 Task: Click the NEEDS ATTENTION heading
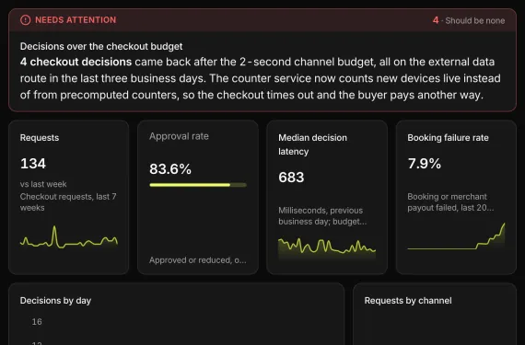(76, 20)
